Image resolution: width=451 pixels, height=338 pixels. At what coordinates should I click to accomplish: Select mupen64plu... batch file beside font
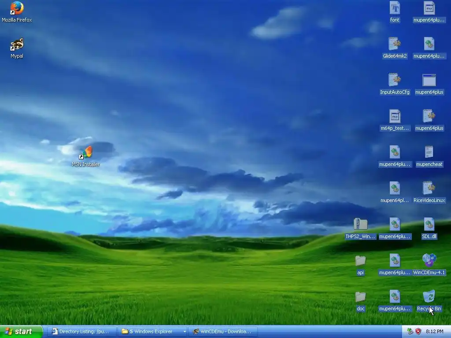point(429,11)
